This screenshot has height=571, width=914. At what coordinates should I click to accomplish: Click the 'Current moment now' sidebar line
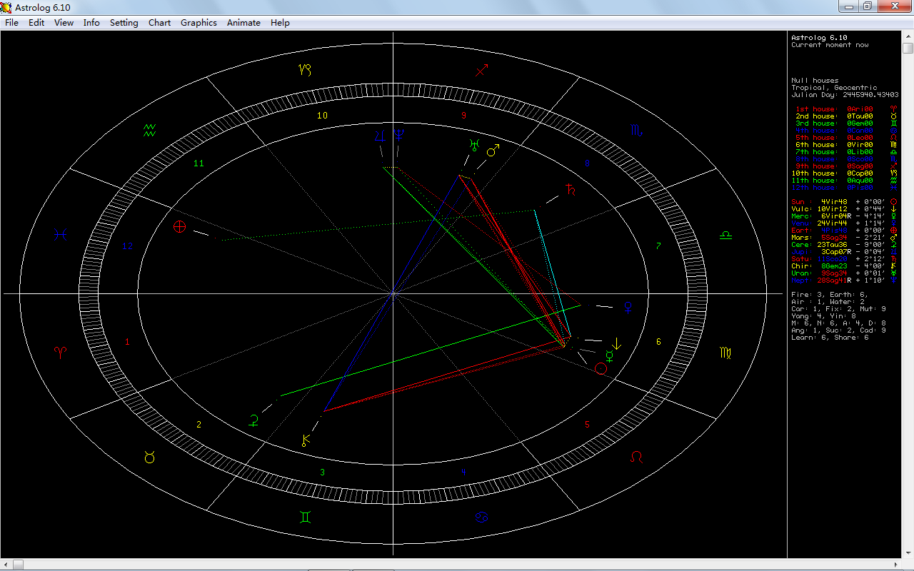[x=830, y=45]
